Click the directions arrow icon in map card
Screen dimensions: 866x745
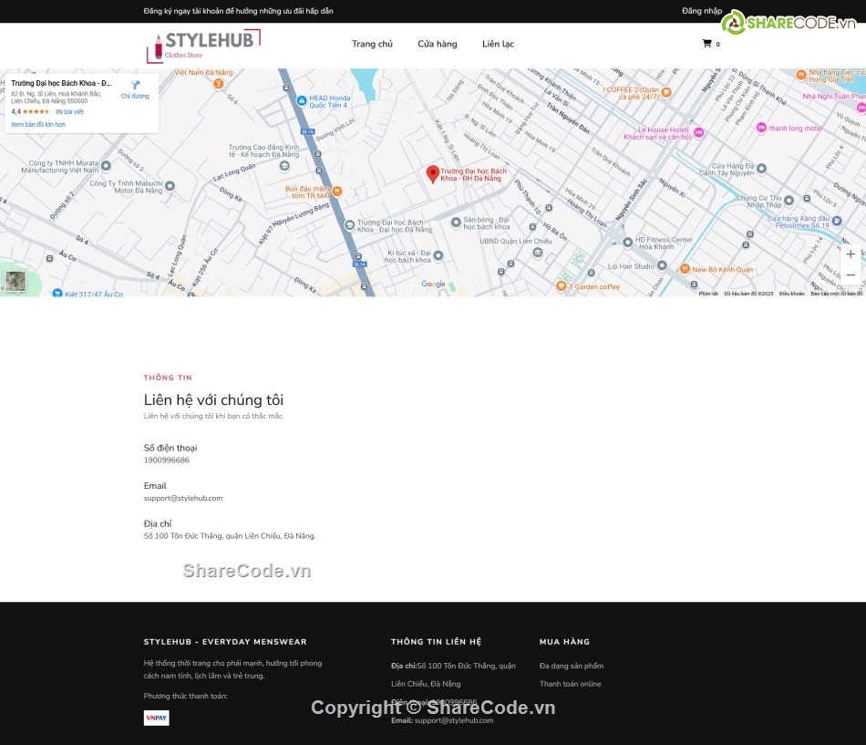tap(135, 85)
